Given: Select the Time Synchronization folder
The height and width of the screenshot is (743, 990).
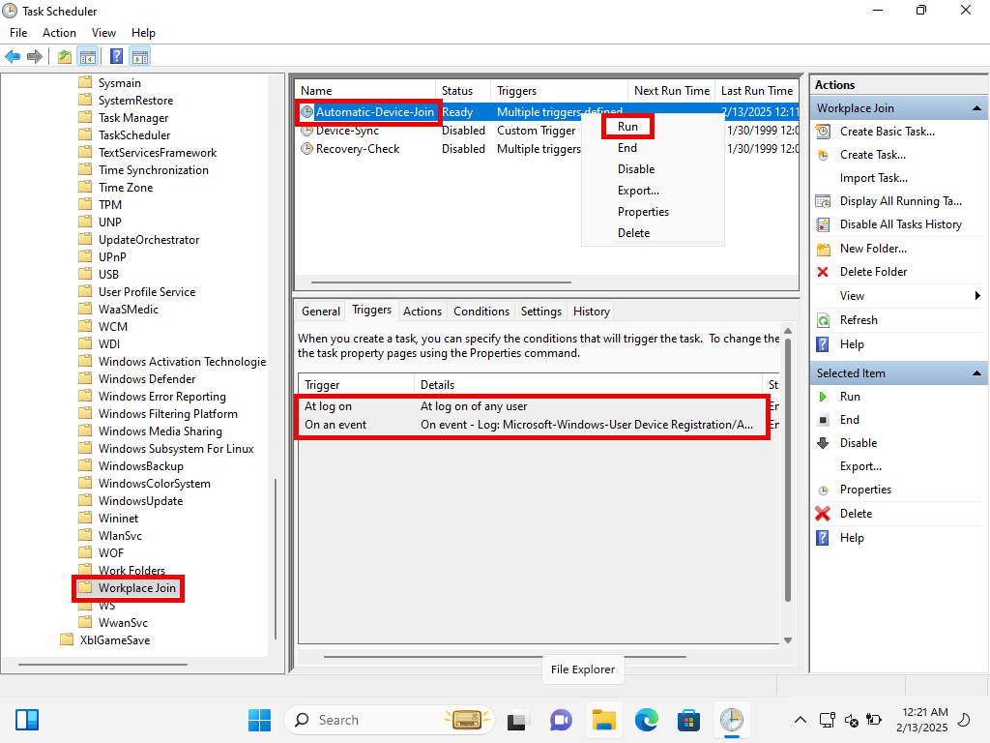Looking at the screenshot, I should (x=154, y=170).
